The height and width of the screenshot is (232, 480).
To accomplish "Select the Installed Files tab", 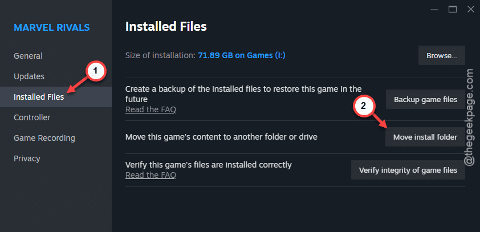I will coord(39,97).
